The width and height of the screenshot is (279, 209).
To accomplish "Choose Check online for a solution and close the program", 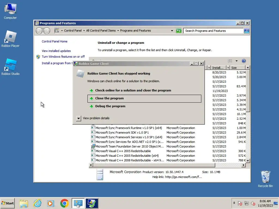I will [x=144, y=90].
